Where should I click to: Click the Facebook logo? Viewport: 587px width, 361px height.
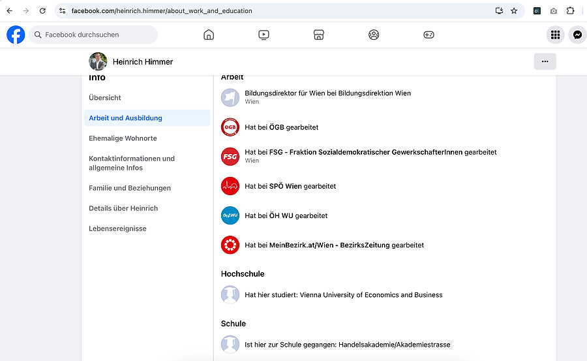(16, 35)
